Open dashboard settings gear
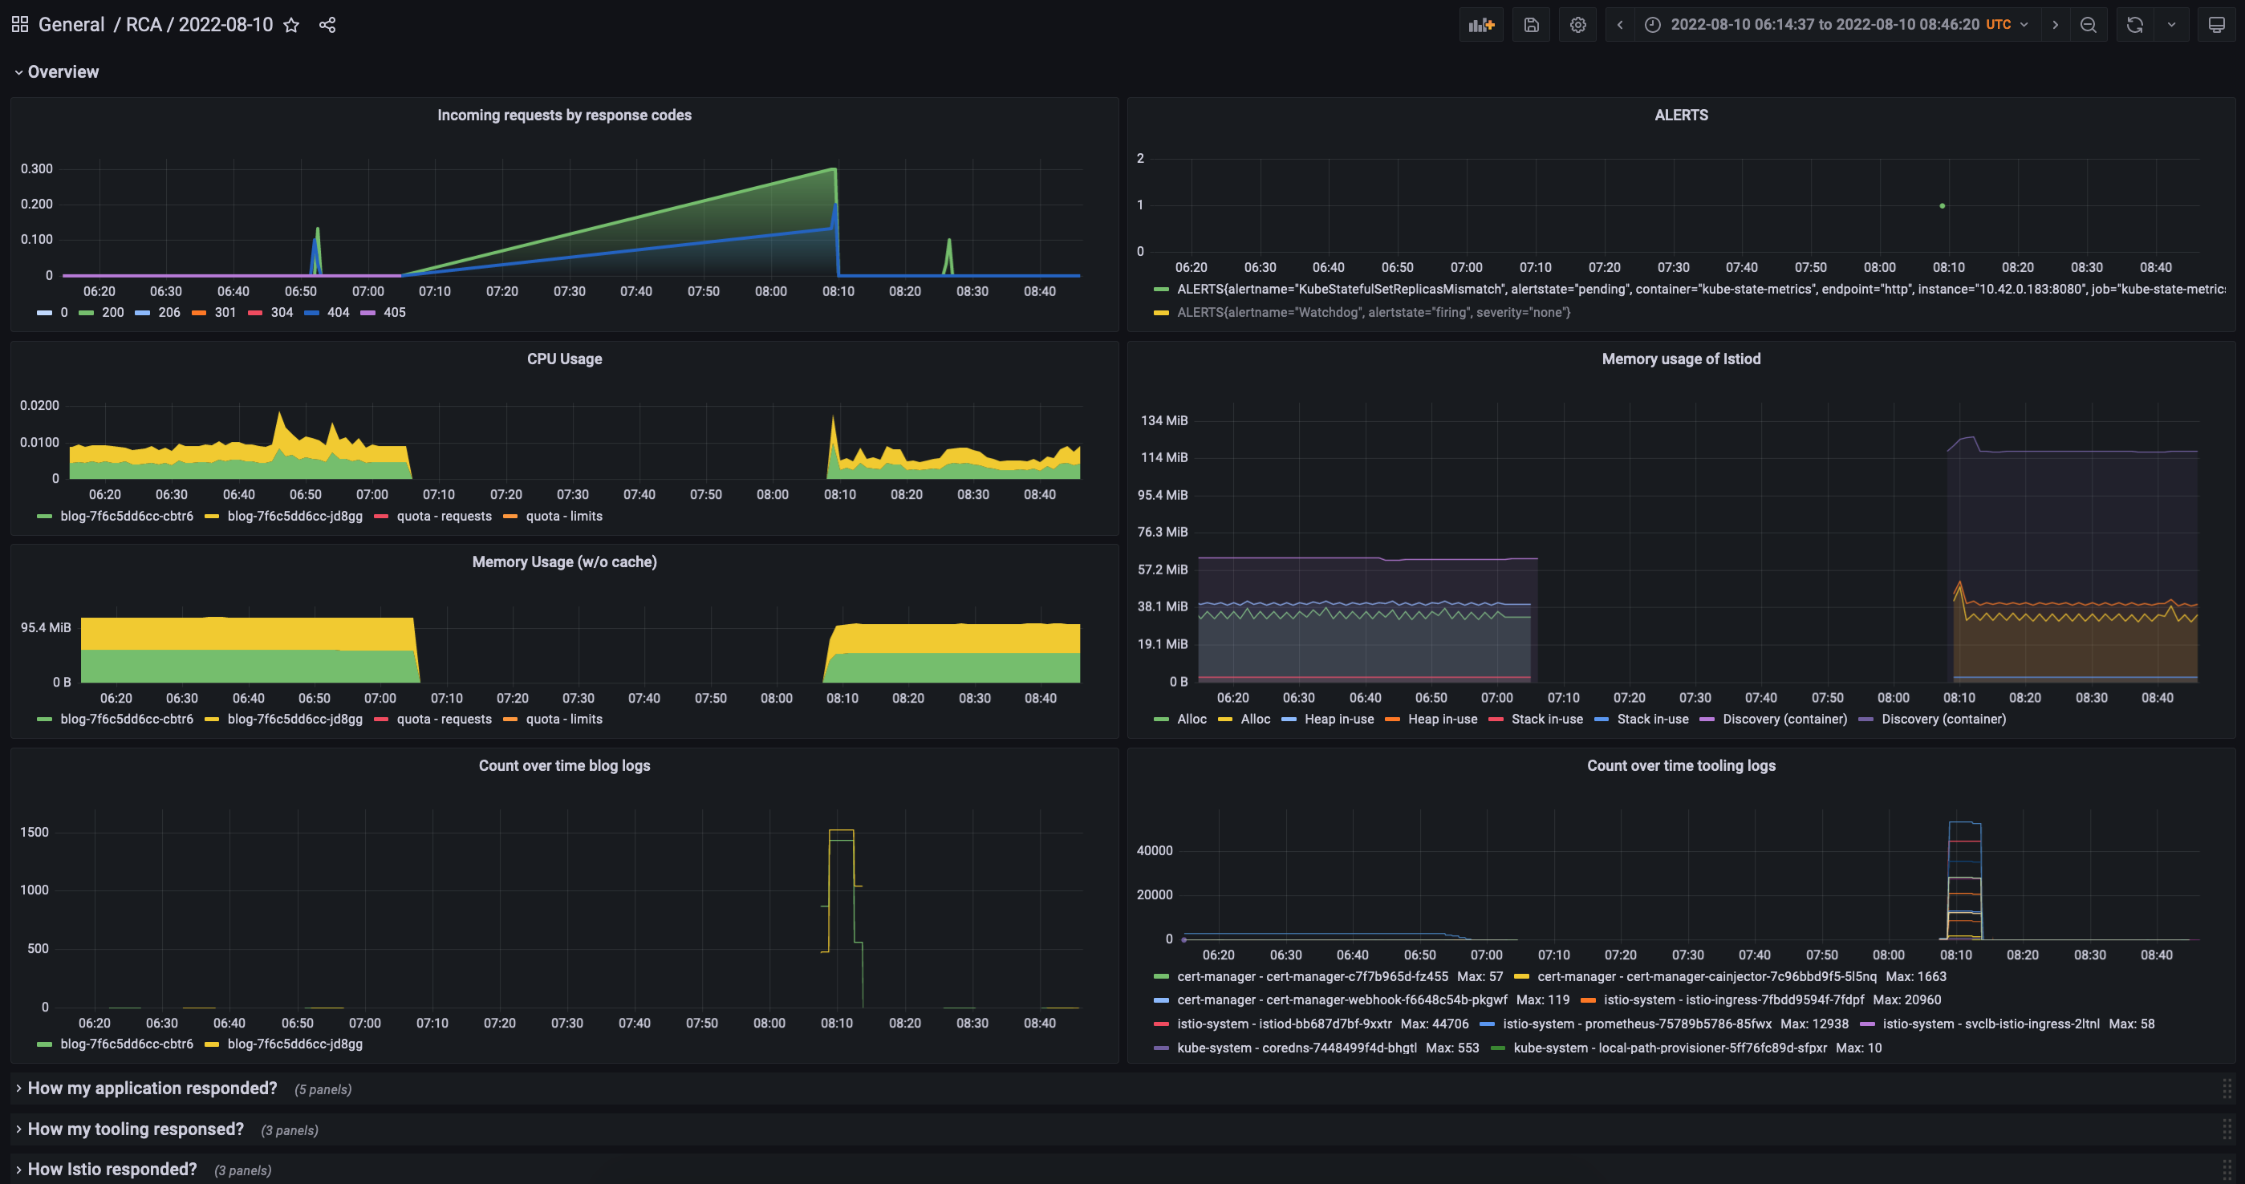 1577,24
